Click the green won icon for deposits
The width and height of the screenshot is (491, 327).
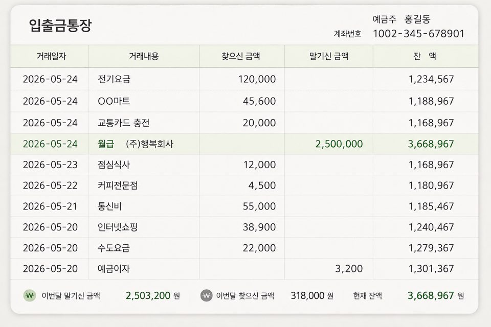30,295
